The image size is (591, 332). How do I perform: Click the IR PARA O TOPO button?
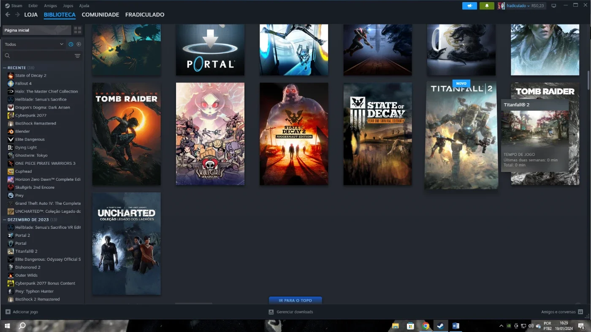295,300
